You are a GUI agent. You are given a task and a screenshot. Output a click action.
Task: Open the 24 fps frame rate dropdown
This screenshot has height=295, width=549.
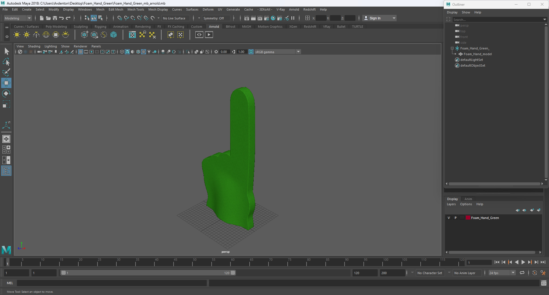[502, 273]
